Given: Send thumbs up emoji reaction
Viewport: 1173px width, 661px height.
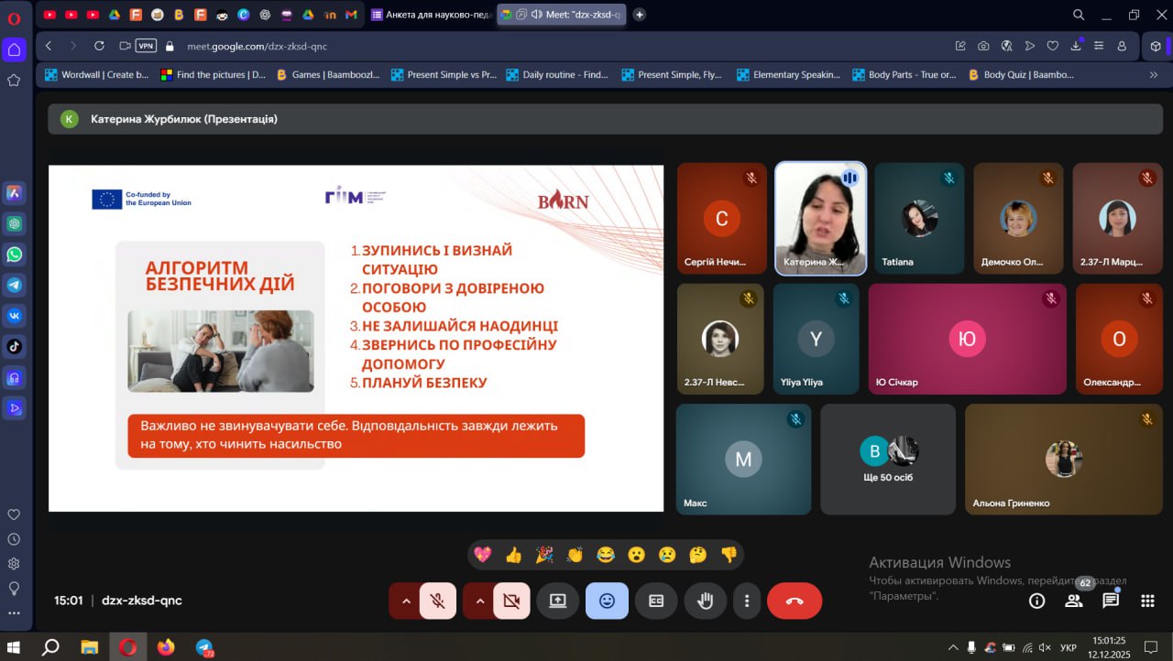Looking at the screenshot, I should point(513,554).
